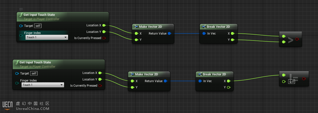Click the comment bubble icon above the top node
The height and width of the screenshot is (113, 318).
tap(21, 9)
